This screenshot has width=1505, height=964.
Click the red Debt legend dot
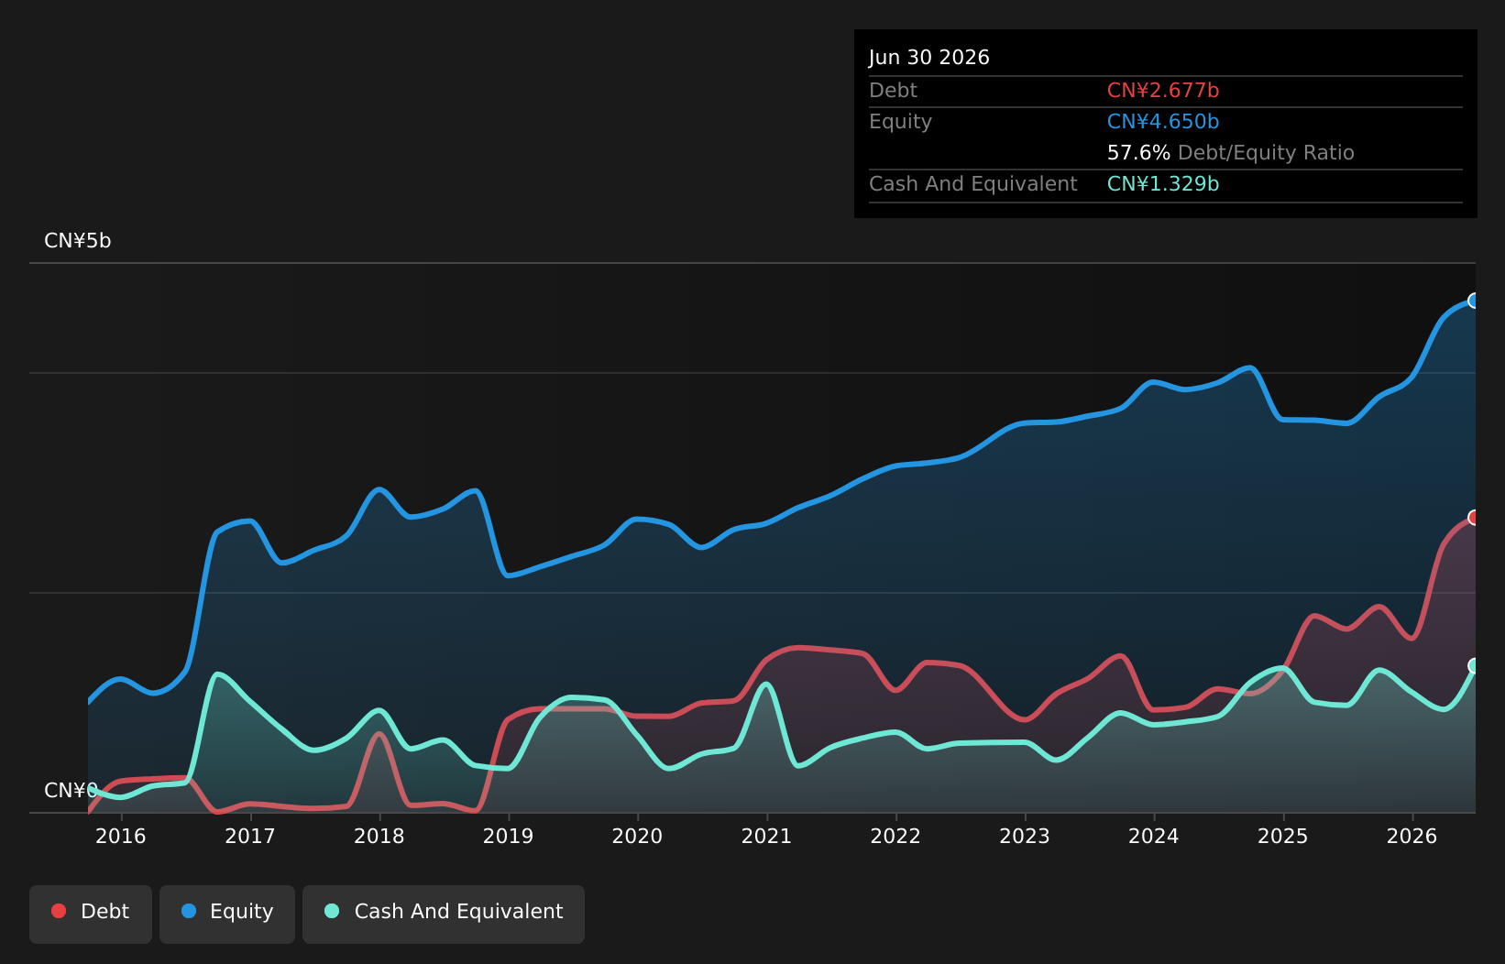(x=59, y=911)
